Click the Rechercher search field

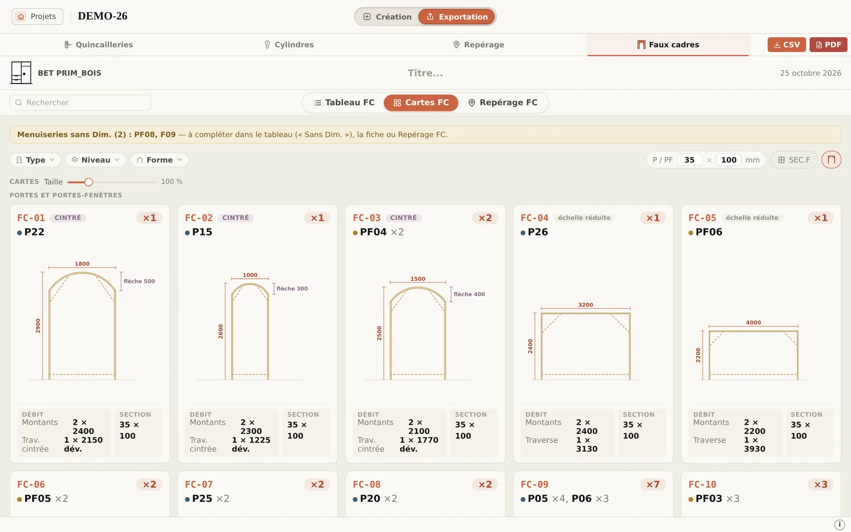(80, 103)
